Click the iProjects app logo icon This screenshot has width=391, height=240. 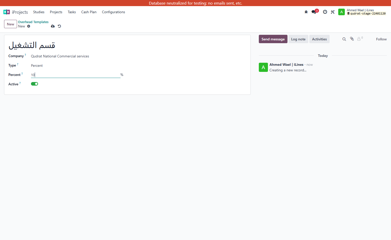point(7,12)
